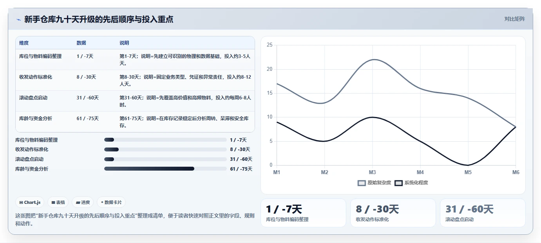Click the description starting 第61-75天
This screenshot has width=541, height=243.
pyautogui.click(x=185, y=122)
